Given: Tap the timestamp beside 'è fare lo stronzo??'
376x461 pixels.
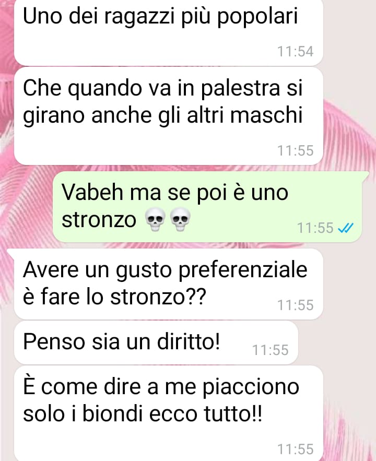Looking at the screenshot, I should point(296,305).
